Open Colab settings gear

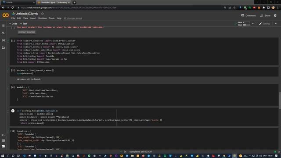tap(275, 16)
